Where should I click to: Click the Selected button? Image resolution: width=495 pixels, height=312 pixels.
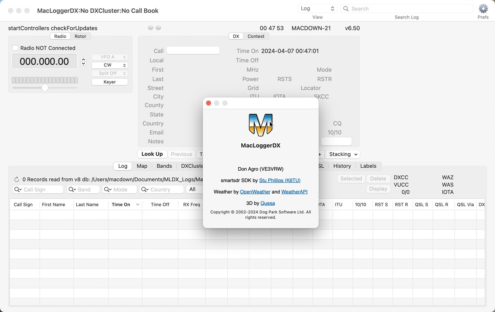pos(351,179)
